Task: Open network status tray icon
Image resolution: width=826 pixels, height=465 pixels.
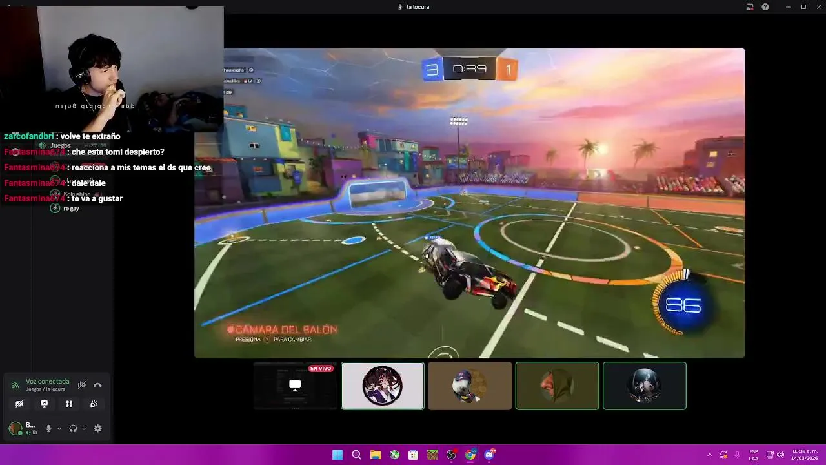Action: point(770,455)
